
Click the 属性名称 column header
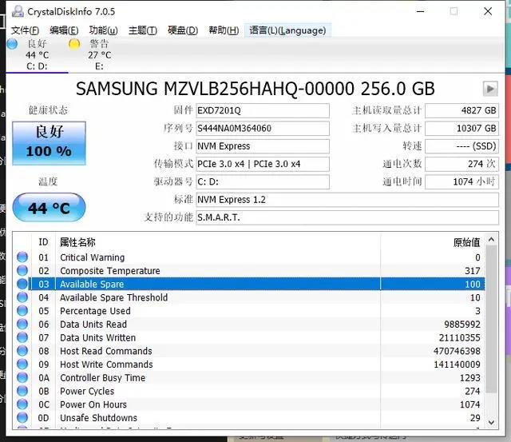(x=218, y=242)
